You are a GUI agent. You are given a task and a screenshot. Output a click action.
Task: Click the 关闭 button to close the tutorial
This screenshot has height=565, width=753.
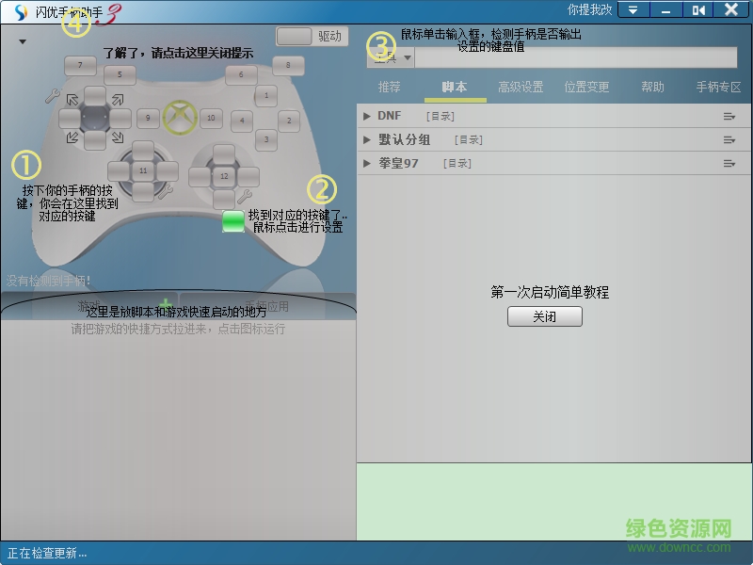pyautogui.click(x=544, y=316)
